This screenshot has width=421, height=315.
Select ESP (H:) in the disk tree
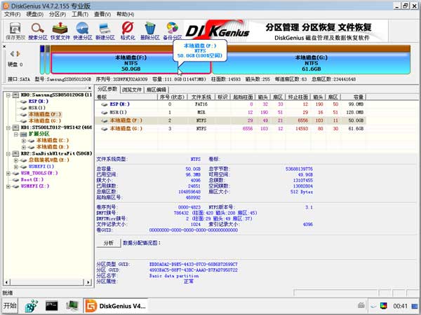coord(39,101)
